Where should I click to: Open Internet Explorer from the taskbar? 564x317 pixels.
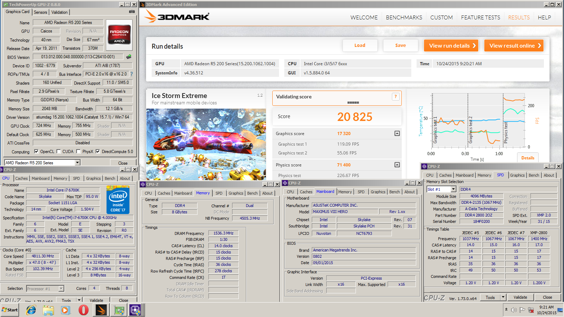coord(31,310)
